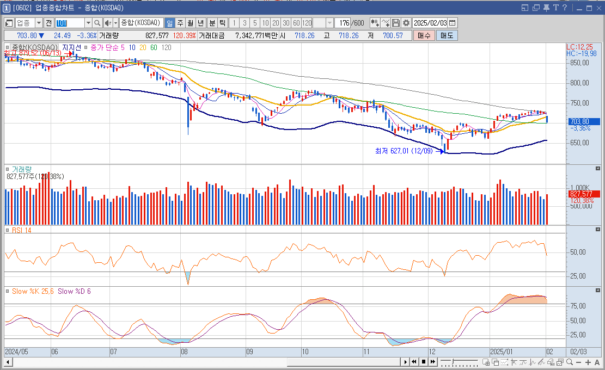Open the calendar date picker icon

(x=452, y=23)
